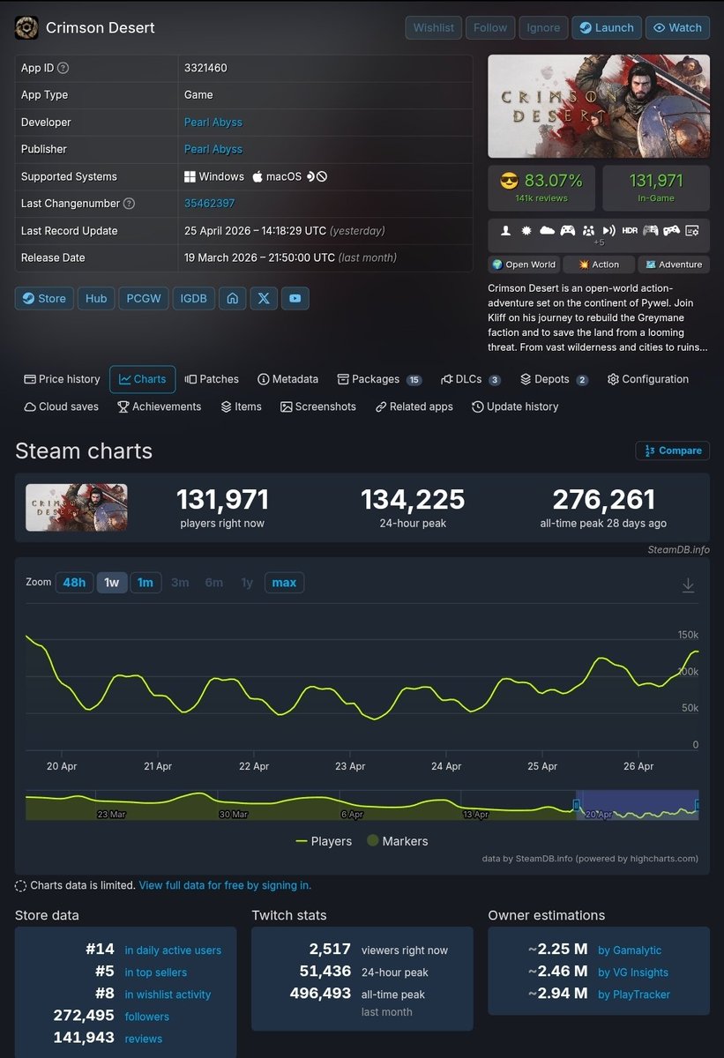Click the HDR feature icon
The width and height of the screenshot is (724, 1058).
[x=630, y=230]
